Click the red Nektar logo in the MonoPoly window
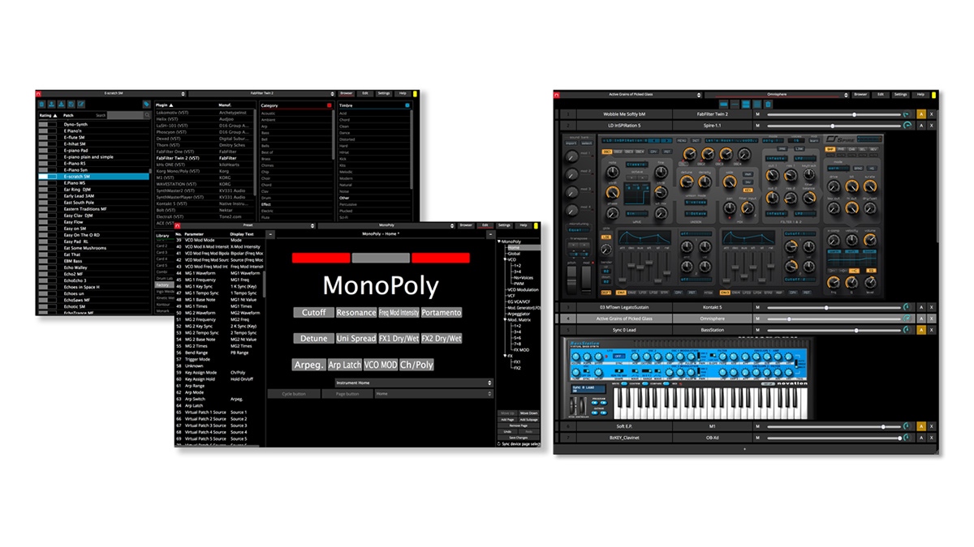The width and height of the screenshot is (974, 547). pyautogui.click(x=179, y=225)
